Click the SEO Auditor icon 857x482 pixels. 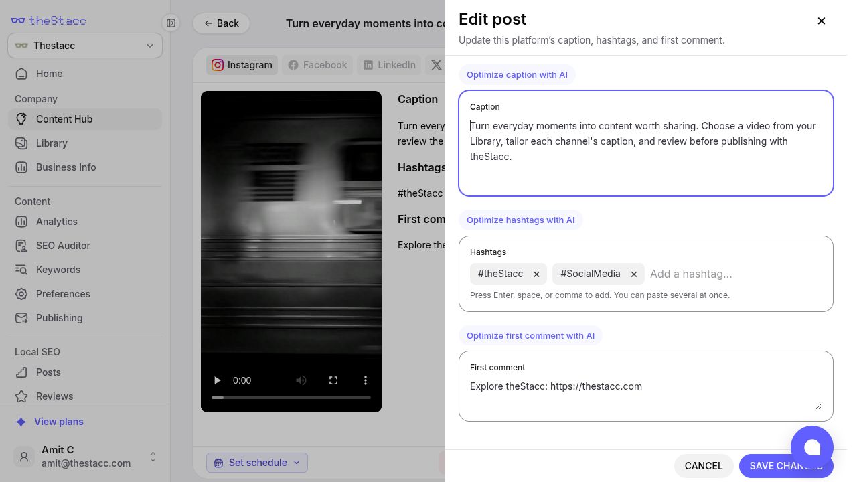tap(21, 246)
